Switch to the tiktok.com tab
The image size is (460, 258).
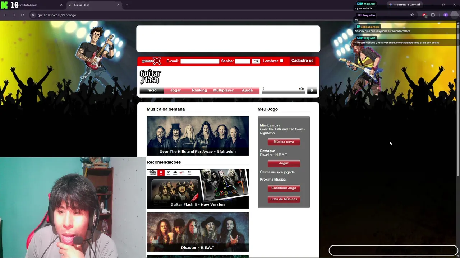coord(35,5)
